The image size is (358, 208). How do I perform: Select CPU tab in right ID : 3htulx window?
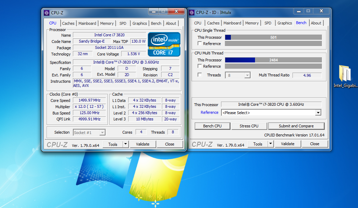pyautogui.click(x=198, y=23)
